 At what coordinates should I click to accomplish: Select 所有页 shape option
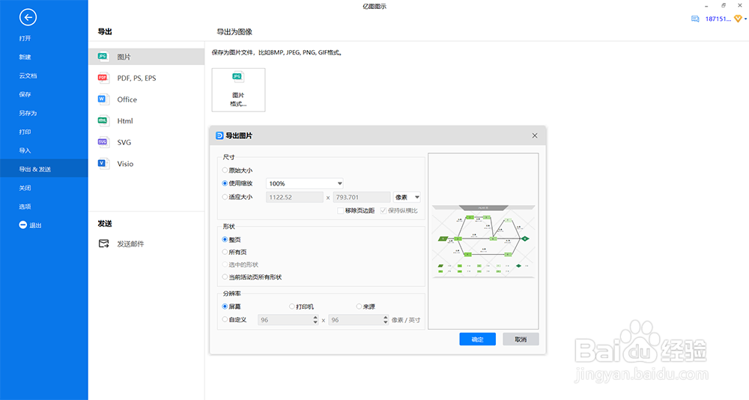pos(225,252)
